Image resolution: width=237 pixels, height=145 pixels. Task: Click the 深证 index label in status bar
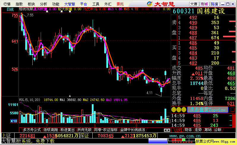[84, 135]
